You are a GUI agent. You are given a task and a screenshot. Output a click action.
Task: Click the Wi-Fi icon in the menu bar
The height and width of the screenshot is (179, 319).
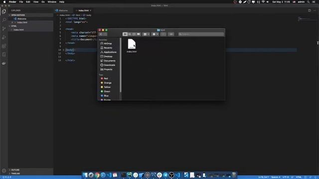[263, 2]
